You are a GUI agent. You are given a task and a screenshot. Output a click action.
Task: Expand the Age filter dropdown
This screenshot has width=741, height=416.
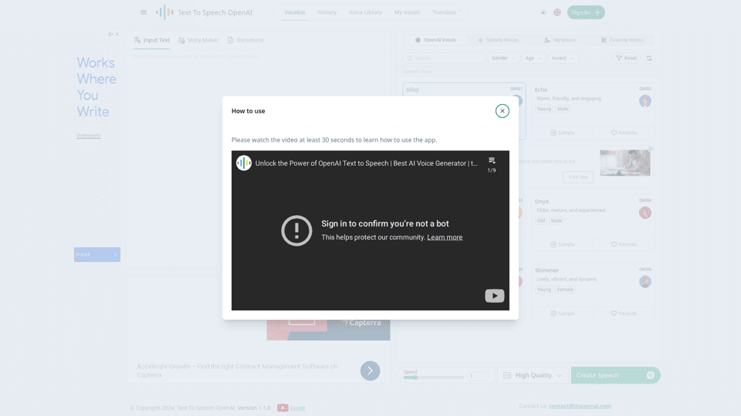tap(533, 58)
